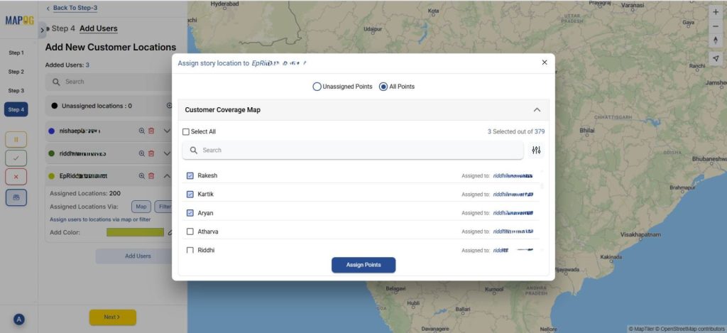Select the Unassigned Points radio option
The height and width of the screenshot is (333, 727).
317,87
